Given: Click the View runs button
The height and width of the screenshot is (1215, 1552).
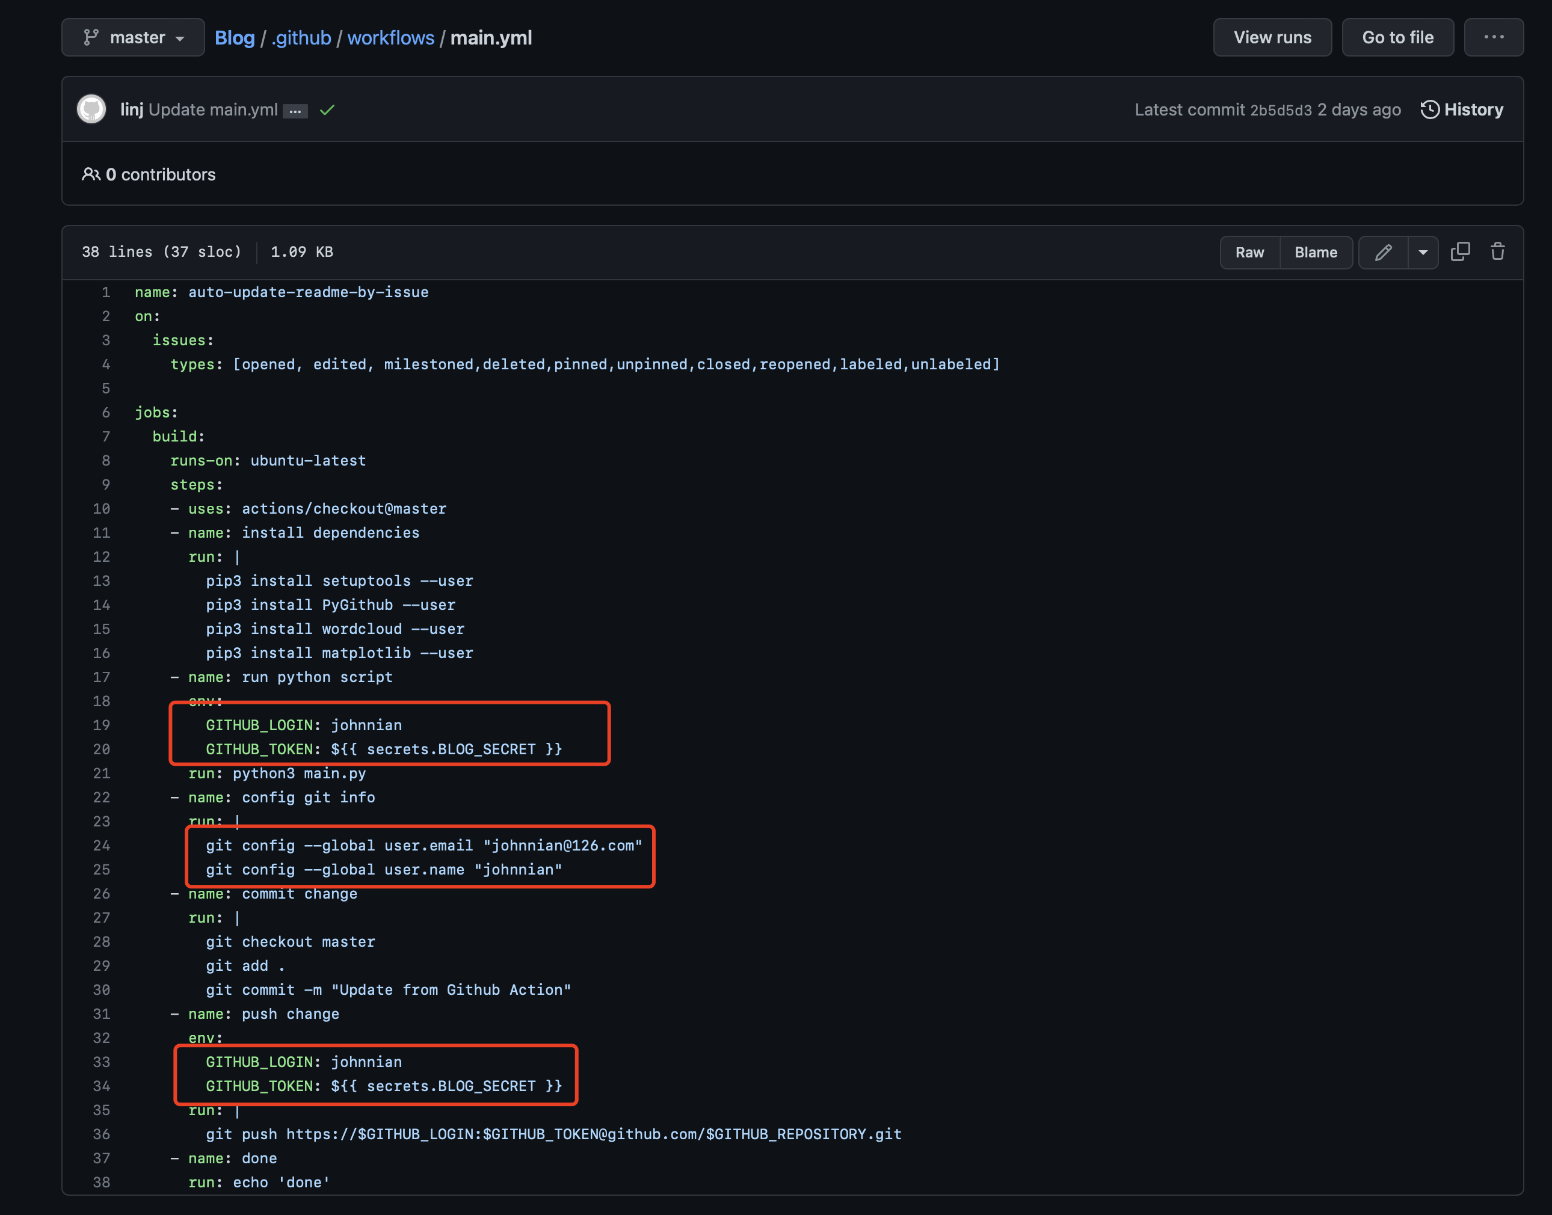Looking at the screenshot, I should click(x=1272, y=37).
